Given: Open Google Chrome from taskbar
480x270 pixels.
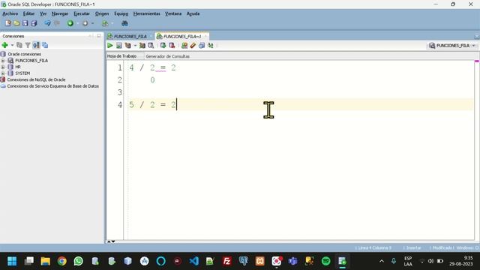Looking at the screenshot, I should tap(61, 261).
